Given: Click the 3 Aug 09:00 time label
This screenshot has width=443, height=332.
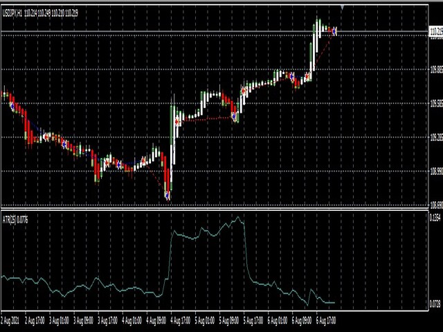Looking at the screenshot, I should (84, 321).
